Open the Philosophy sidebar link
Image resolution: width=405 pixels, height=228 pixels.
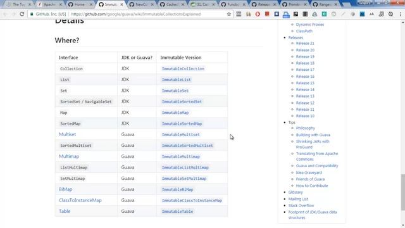305,128
